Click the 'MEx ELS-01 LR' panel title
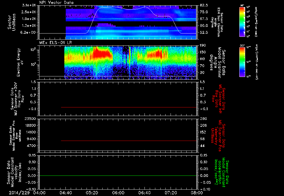 pyautogui.click(x=55, y=43)
